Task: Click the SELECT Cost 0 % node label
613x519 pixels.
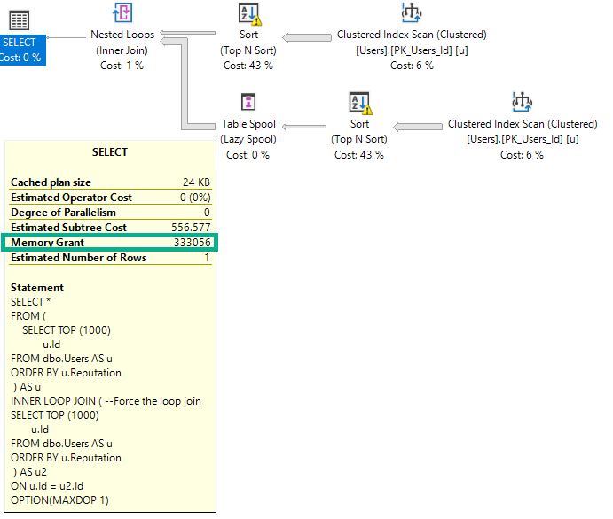Action: [22, 50]
